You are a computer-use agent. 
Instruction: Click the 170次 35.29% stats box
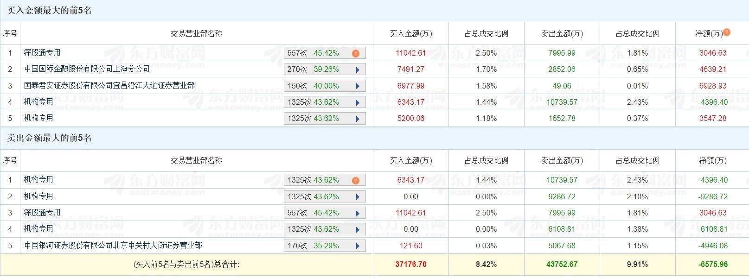(x=319, y=246)
